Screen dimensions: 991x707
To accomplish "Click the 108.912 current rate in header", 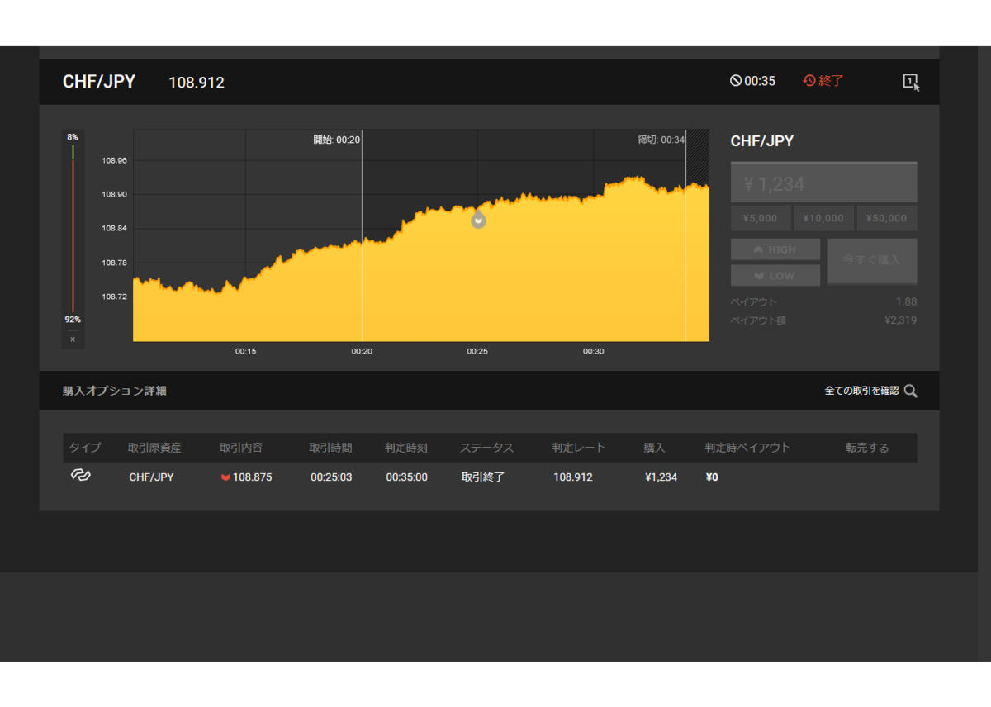I will pyautogui.click(x=197, y=83).
